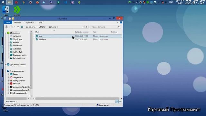Click the ENG language indicator
This screenshot has width=206, height=116.
pos(171,2)
